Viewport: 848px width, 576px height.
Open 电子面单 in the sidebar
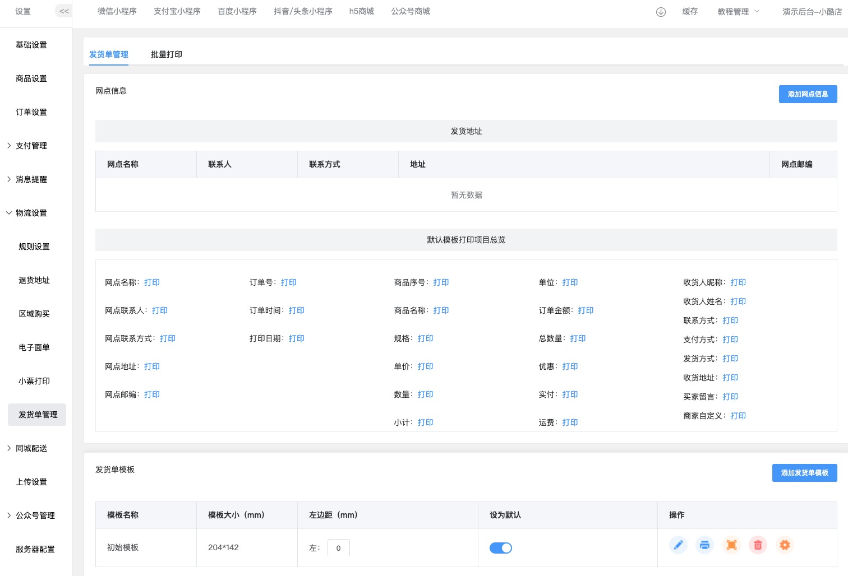[x=34, y=347]
